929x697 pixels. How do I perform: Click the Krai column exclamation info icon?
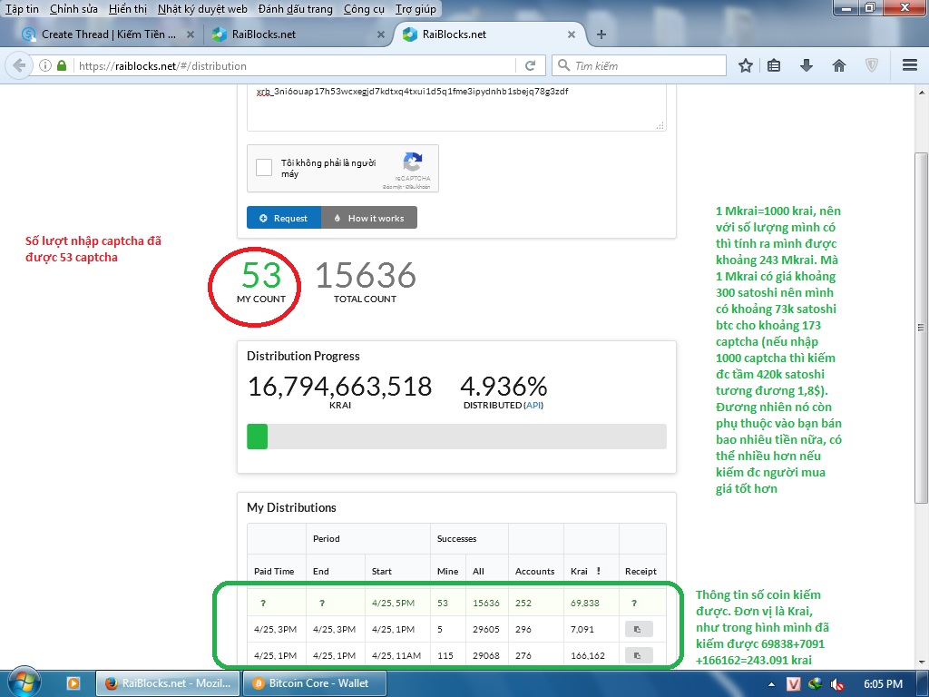click(599, 571)
